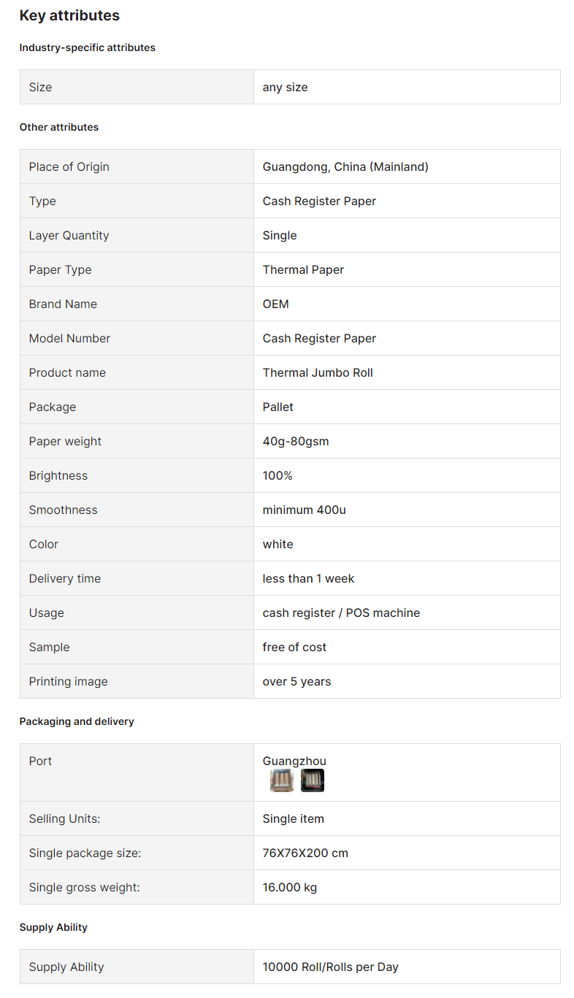The width and height of the screenshot is (574, 998).
Task: Click the cash register / POS machine usage
Action: [341, 613]
